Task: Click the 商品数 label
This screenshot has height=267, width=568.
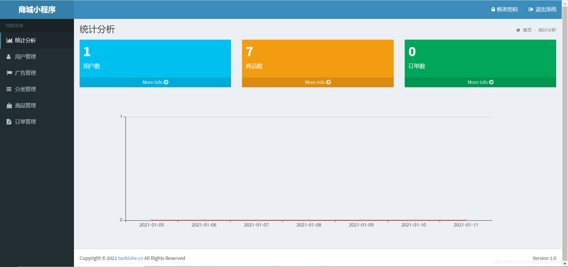Action: (x=254, y=66)
